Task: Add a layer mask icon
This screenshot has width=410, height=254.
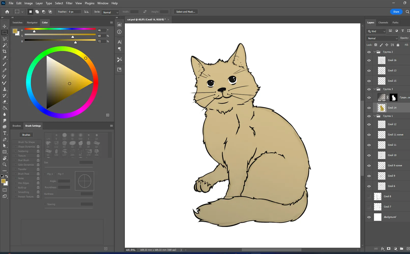Action: pos(389,249)
